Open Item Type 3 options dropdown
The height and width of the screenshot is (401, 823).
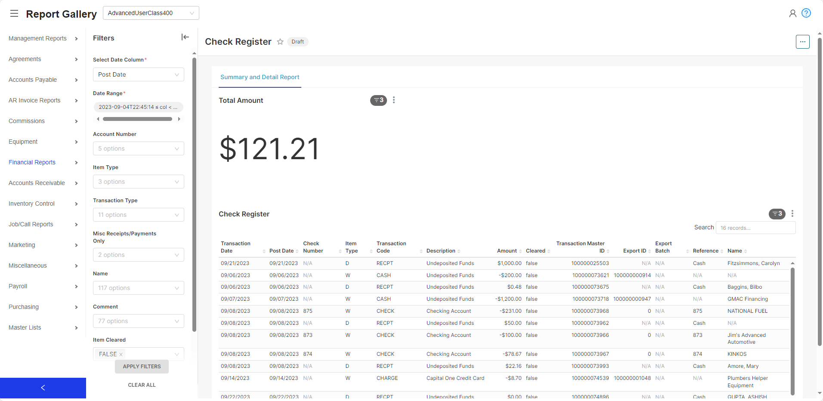tap(139, 182)
